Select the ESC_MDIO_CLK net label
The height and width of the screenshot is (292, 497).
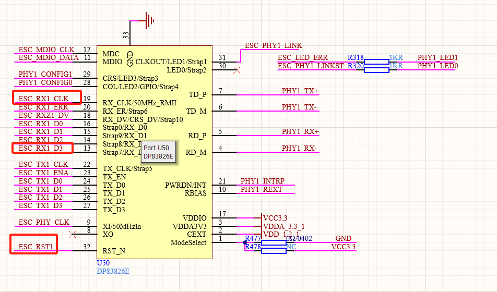[x=46, y=50]
